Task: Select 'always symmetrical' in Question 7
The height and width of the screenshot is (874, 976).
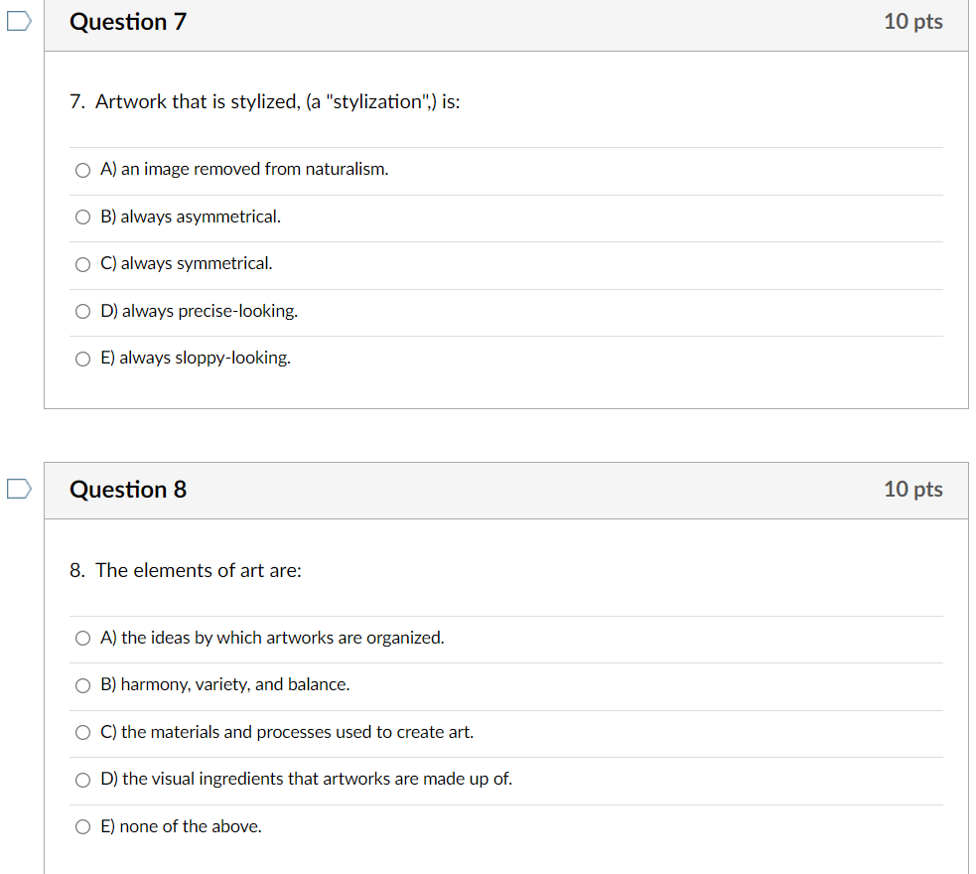Action: [x=82, y=263]
